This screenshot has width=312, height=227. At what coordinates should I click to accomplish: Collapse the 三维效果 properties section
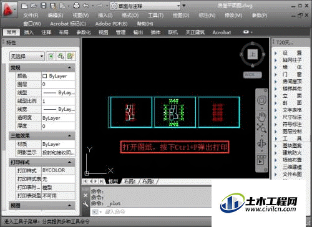pos(69,136)
